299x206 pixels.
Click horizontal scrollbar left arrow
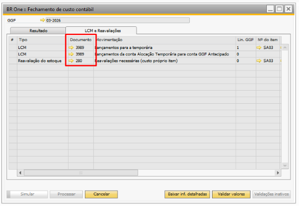(x=20, y=173)
